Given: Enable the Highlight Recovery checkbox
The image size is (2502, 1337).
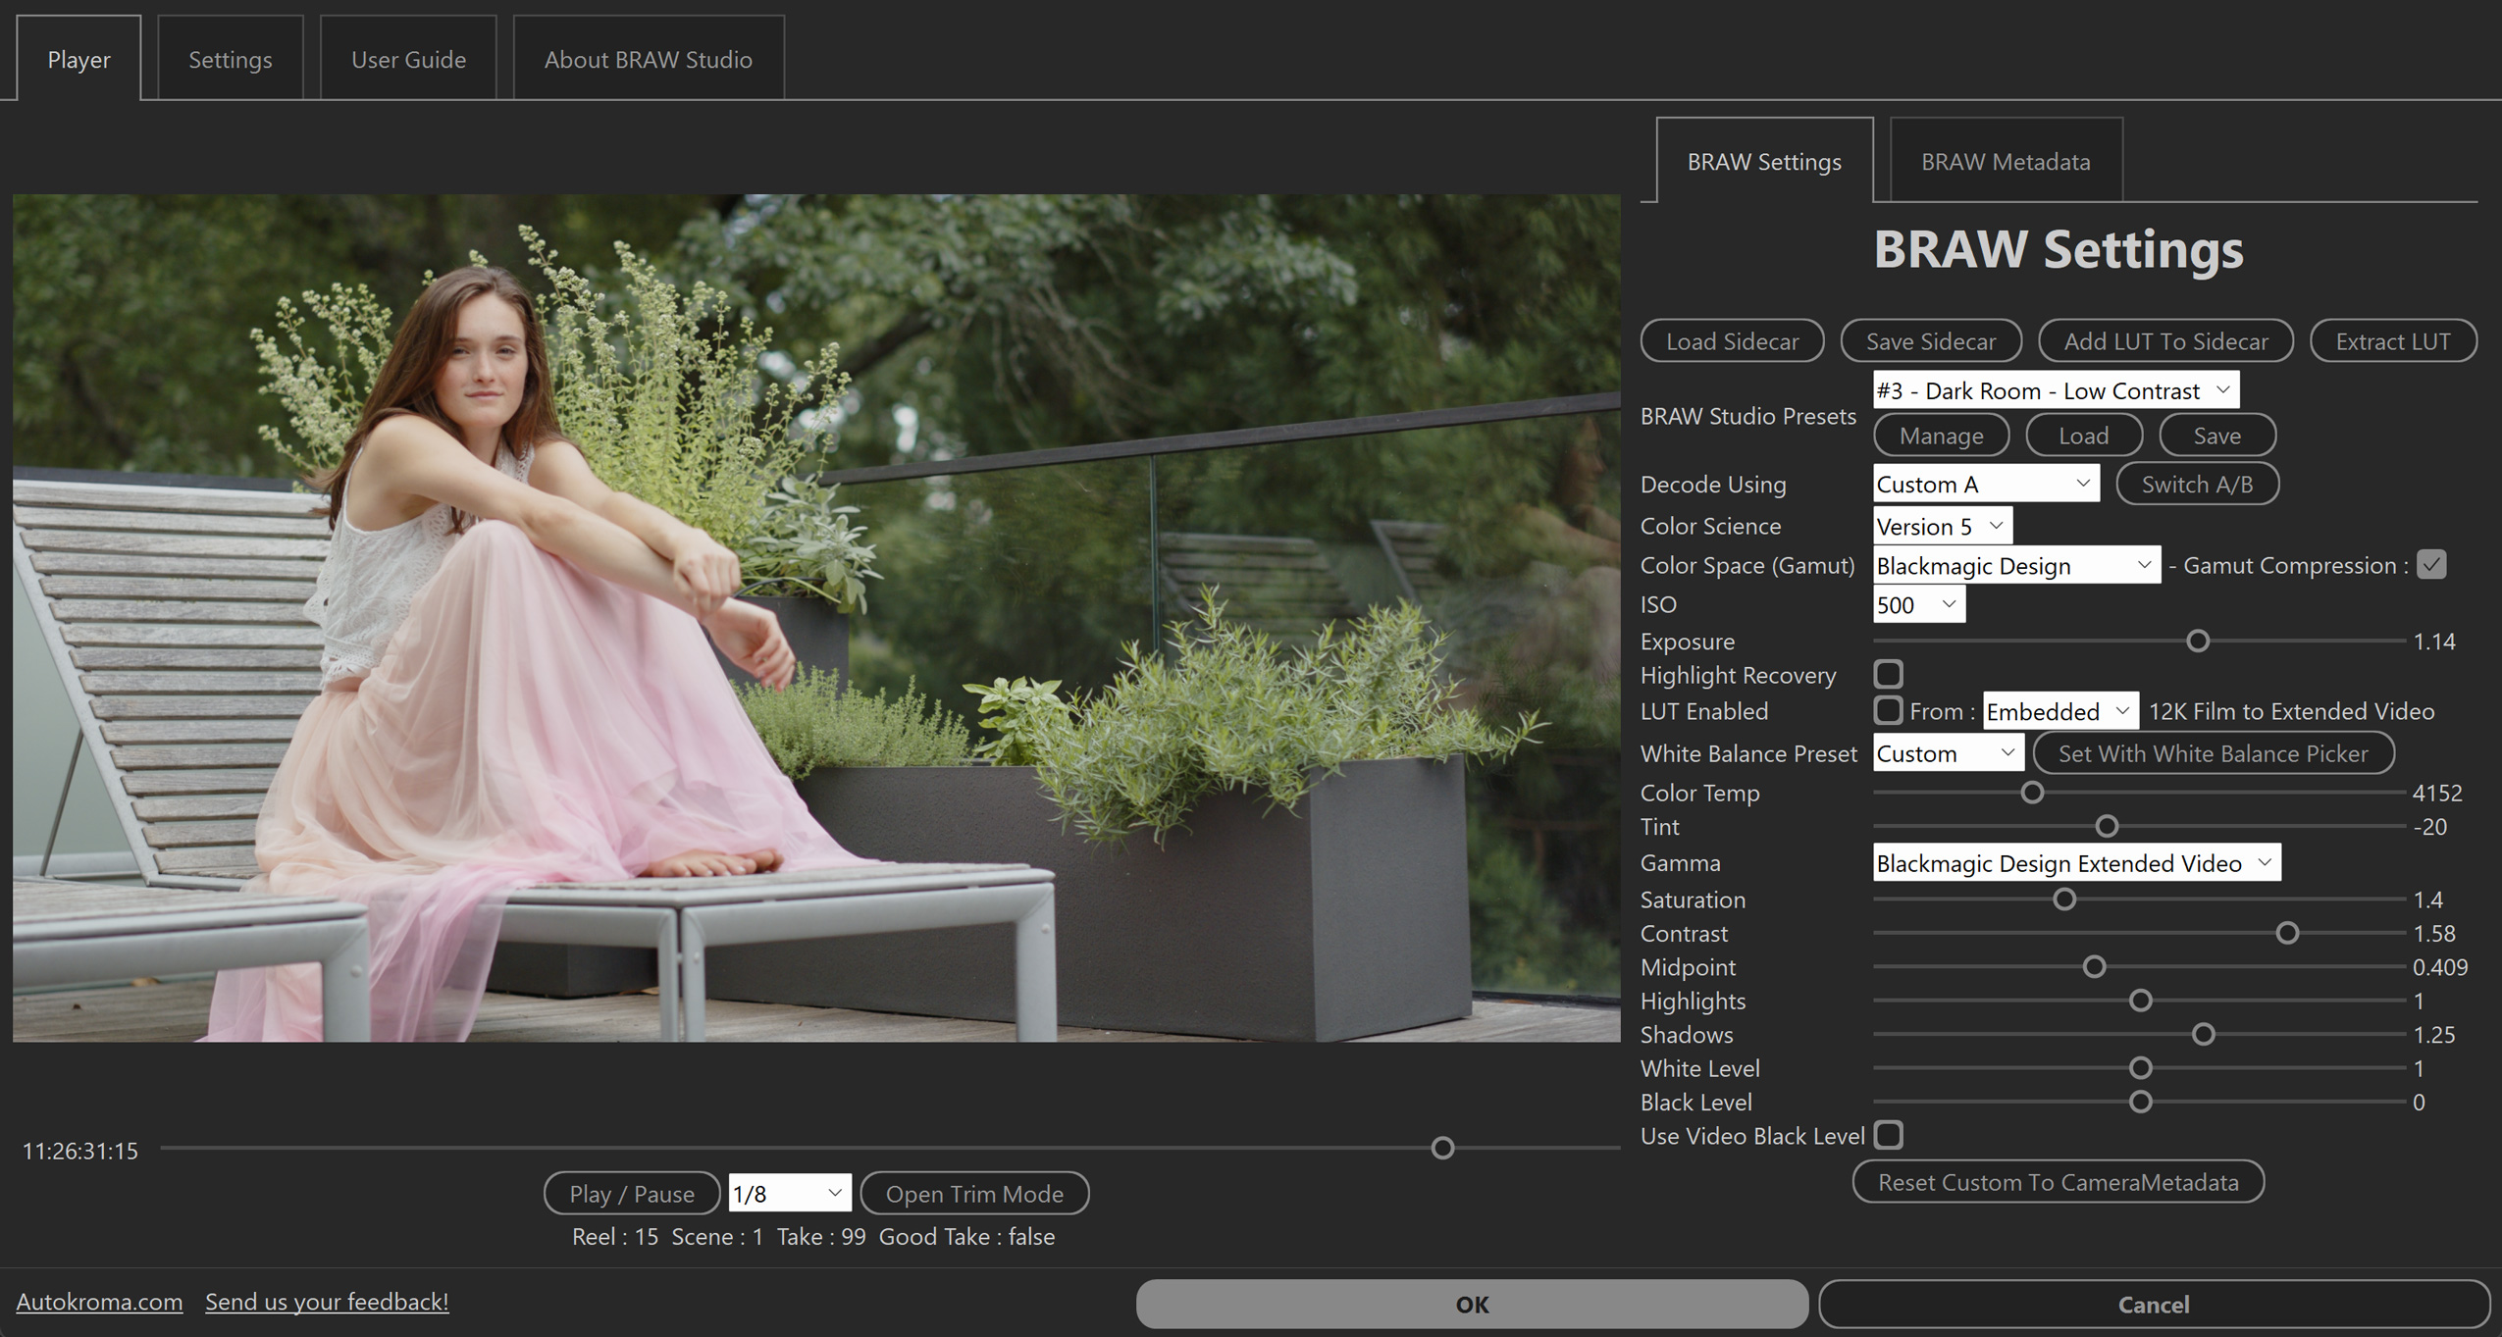Looking at the screenshot, I should coord(1888,675).
